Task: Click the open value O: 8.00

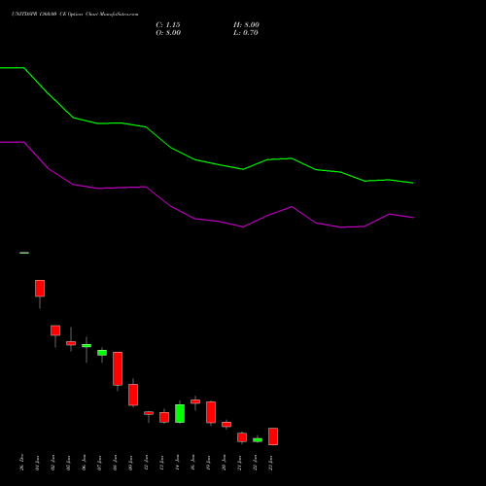Action: click(x=168, y=33)
